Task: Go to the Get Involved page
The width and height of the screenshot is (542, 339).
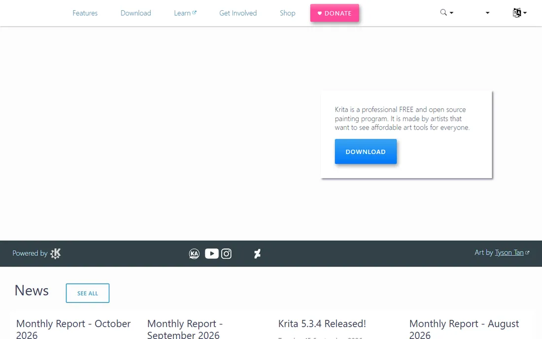Action: (x=238, y=13)
